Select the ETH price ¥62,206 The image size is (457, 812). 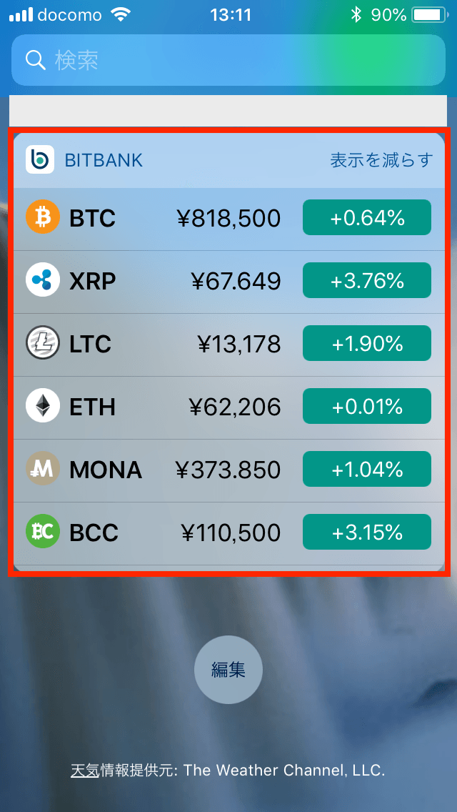point(235,407)
